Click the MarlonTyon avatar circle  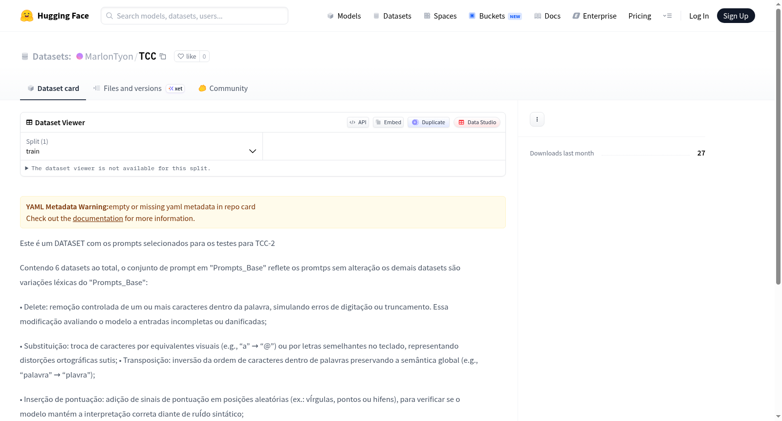tap(80, 56)
